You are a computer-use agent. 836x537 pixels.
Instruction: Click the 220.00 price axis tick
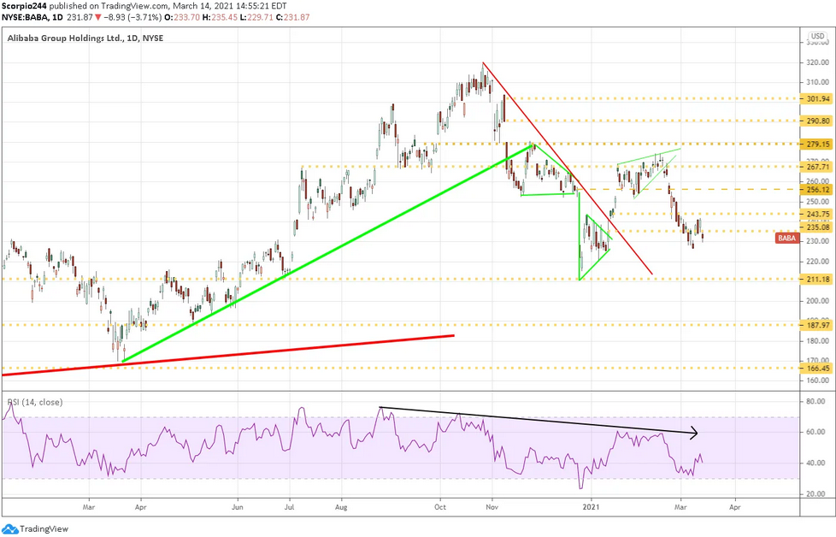tap(818, 262)
